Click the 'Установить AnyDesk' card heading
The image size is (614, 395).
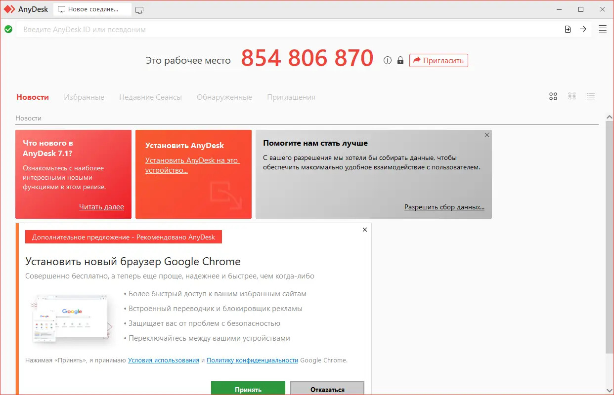pyautogui.click(x=184, y=146)
